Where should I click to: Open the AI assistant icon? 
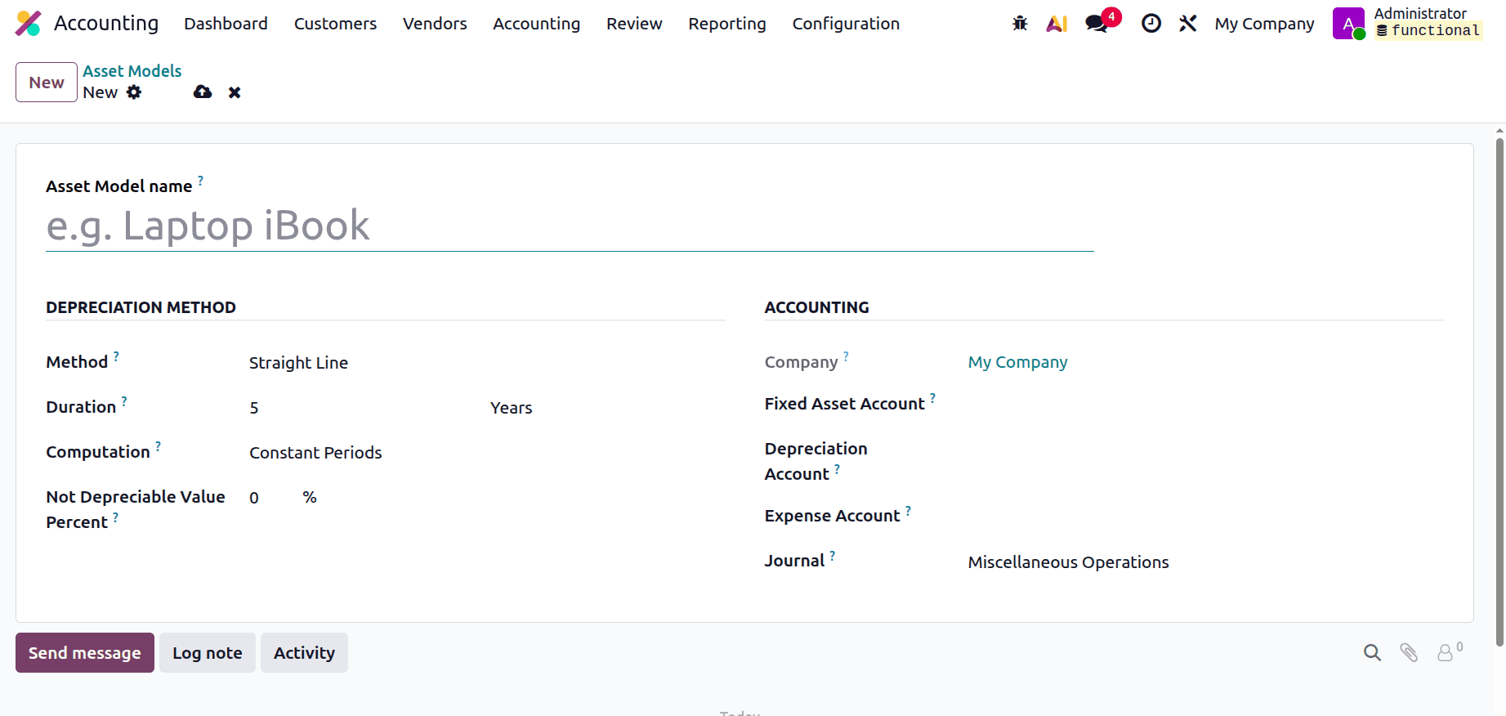point(1057,24)
